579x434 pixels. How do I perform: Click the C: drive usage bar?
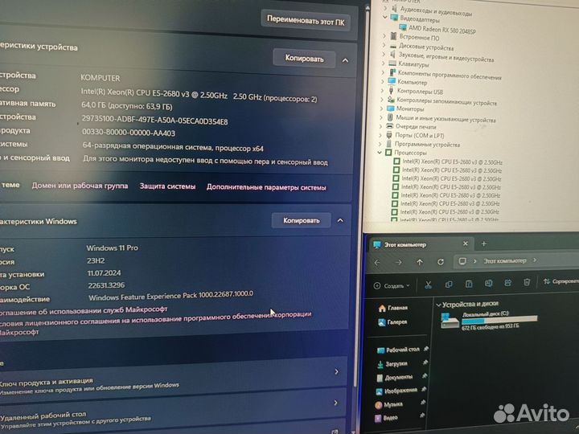click(499, 321)
